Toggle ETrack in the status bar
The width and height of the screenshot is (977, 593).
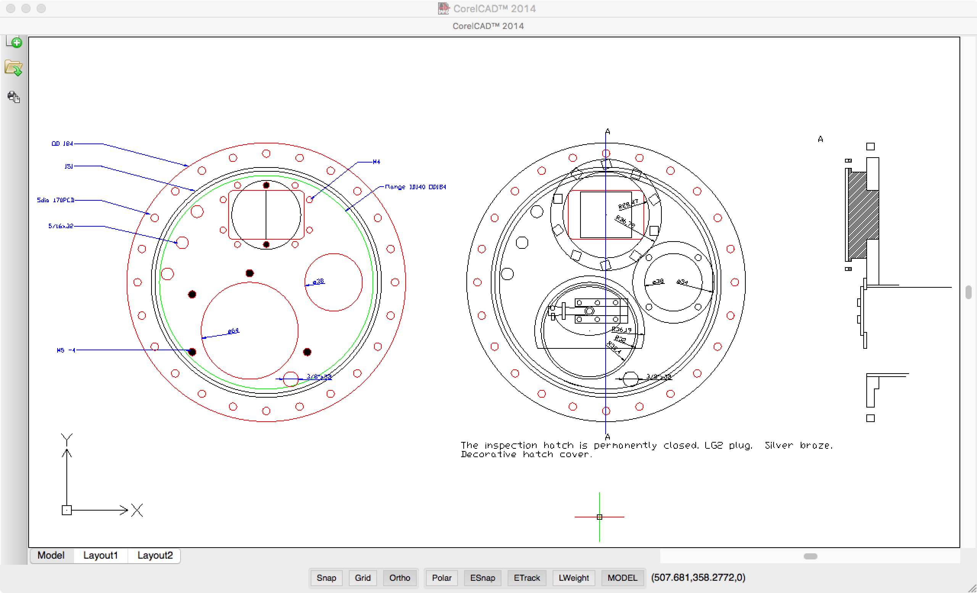pyautogui.click(x=527, y=577)
